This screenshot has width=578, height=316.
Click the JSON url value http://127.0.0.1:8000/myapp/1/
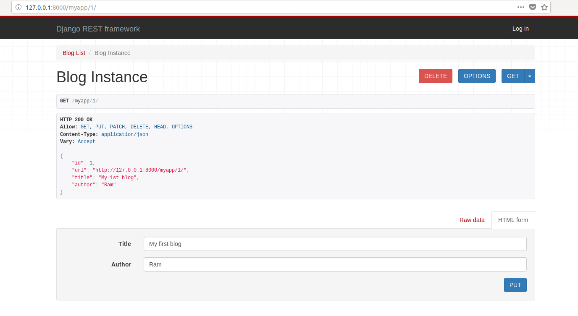click(x=139, y=170)
